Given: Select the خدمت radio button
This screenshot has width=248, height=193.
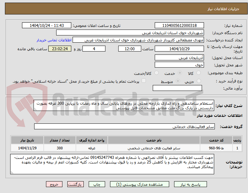Looking at the screenshot, I should (x=180, y=73).
